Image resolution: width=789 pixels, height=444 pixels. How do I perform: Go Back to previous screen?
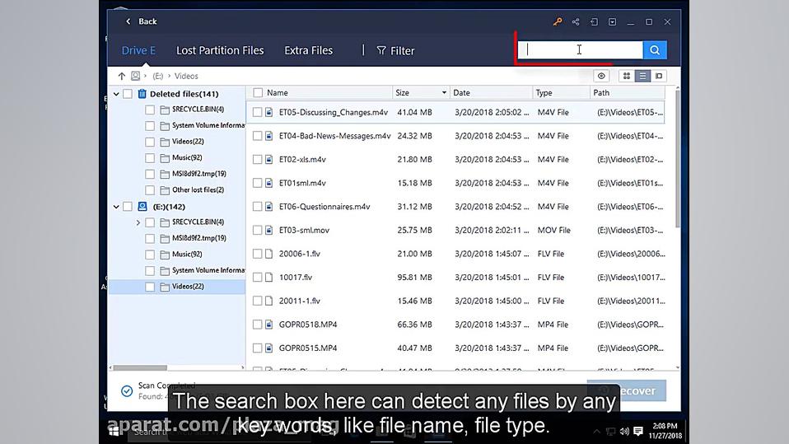[141, 21]
